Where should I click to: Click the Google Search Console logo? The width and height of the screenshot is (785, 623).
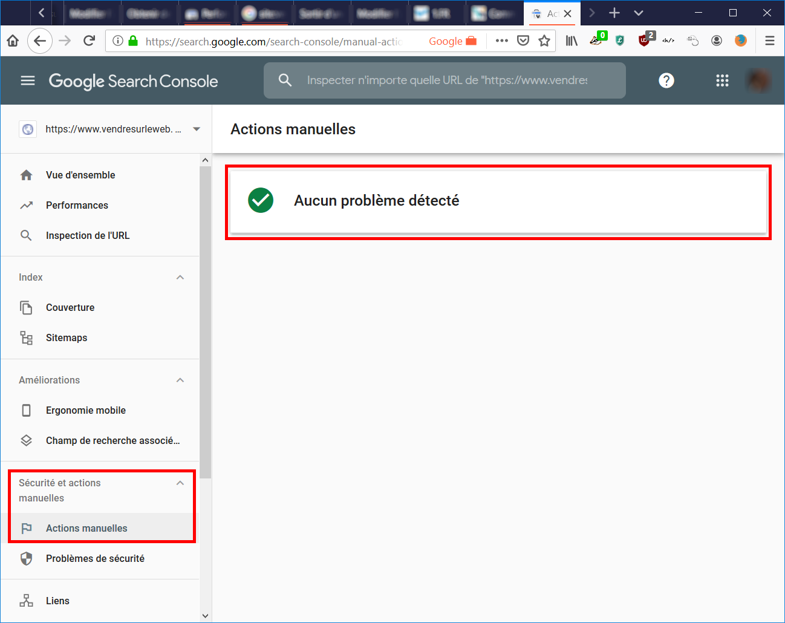point(133,81)
